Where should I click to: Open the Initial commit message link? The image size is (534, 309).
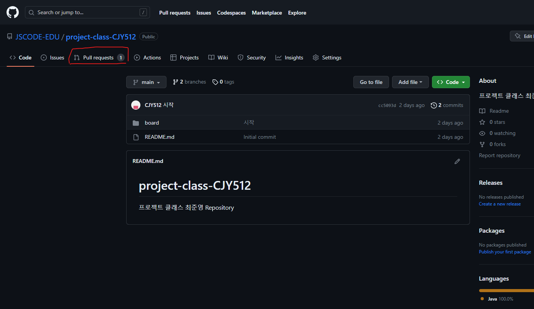[260, 137]
